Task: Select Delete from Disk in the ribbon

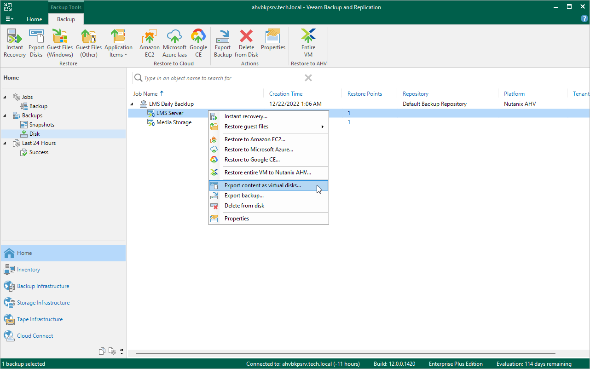Action: 247,43
